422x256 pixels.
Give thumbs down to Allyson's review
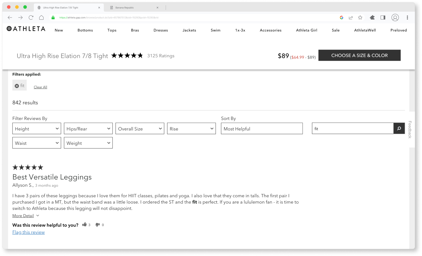(98, 225)
